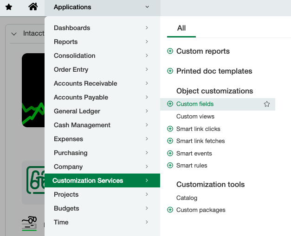Click plus icon beside Smart events
The width and height of the screenshot is (291, 236).
[170, 153]
